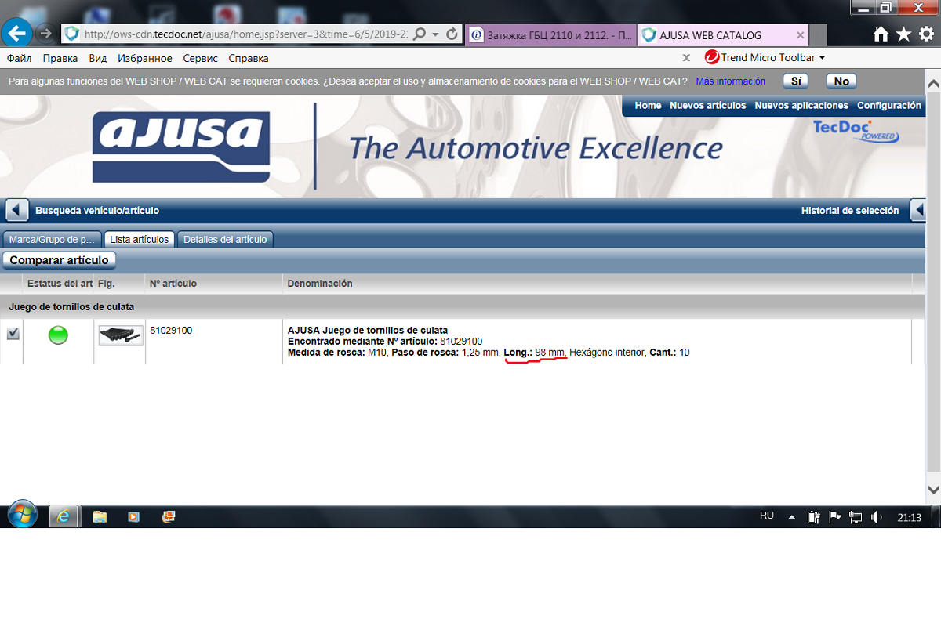Click the power battery tray icon
941x619 pixels.
814,517
